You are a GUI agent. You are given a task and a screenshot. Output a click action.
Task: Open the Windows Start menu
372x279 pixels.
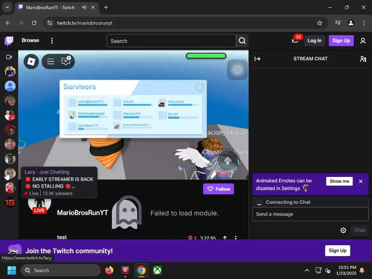[12, 270]
